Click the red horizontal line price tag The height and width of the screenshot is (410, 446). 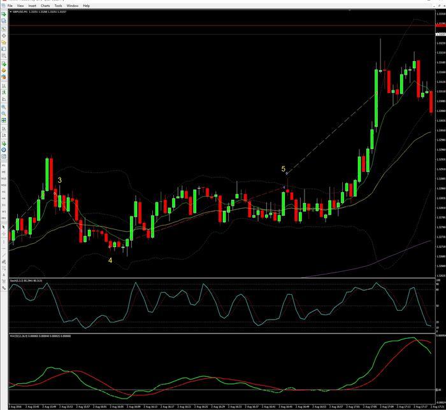(441, 25)
